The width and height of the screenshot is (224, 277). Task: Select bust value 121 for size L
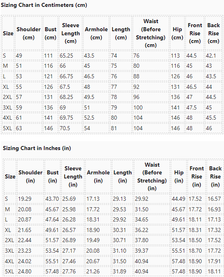coord(48,76)
